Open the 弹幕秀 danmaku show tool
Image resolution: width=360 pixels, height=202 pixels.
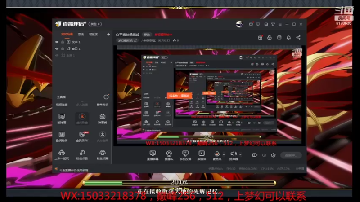click(x=103, y=119)
